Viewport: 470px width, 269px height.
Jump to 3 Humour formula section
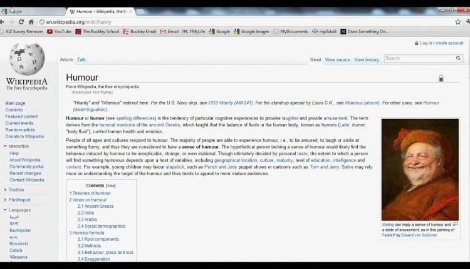[86, 233]
